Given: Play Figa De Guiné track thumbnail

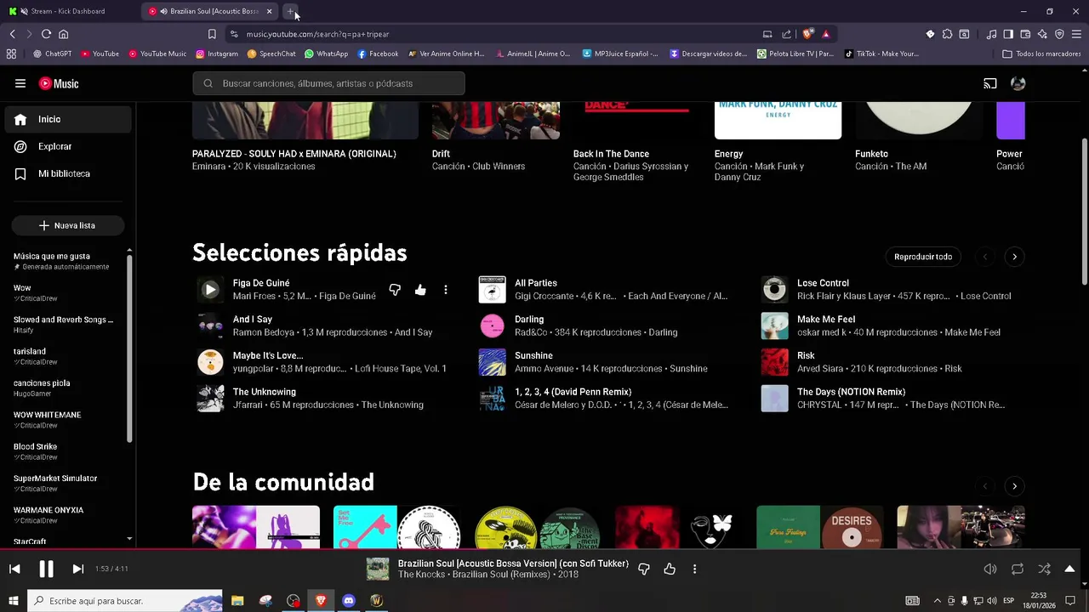Looking at the screenshot, I should (x=210, y=290).
